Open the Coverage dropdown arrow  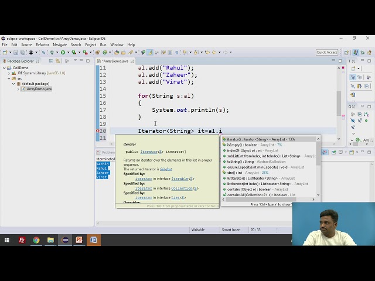[x=80, y=52]
